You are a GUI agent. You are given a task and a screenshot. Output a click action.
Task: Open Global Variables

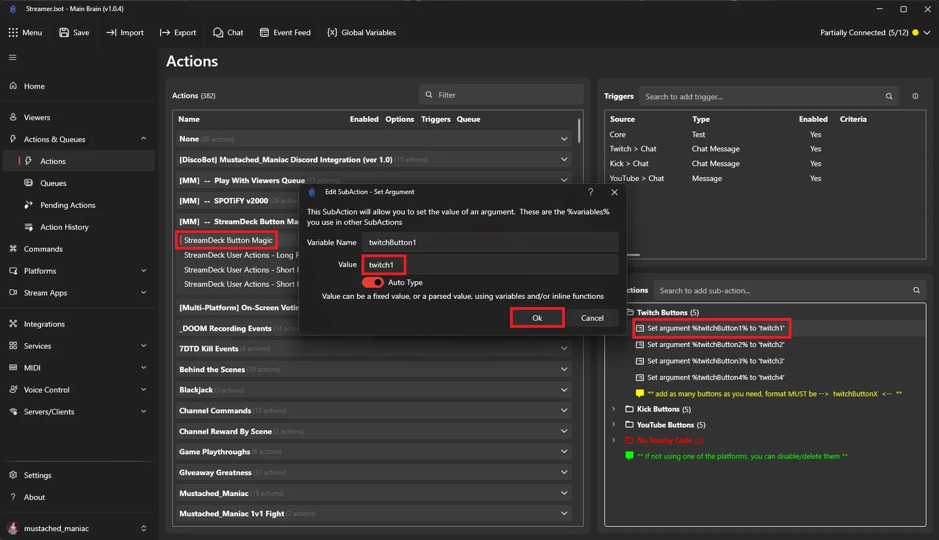click(x=362, y=32)
